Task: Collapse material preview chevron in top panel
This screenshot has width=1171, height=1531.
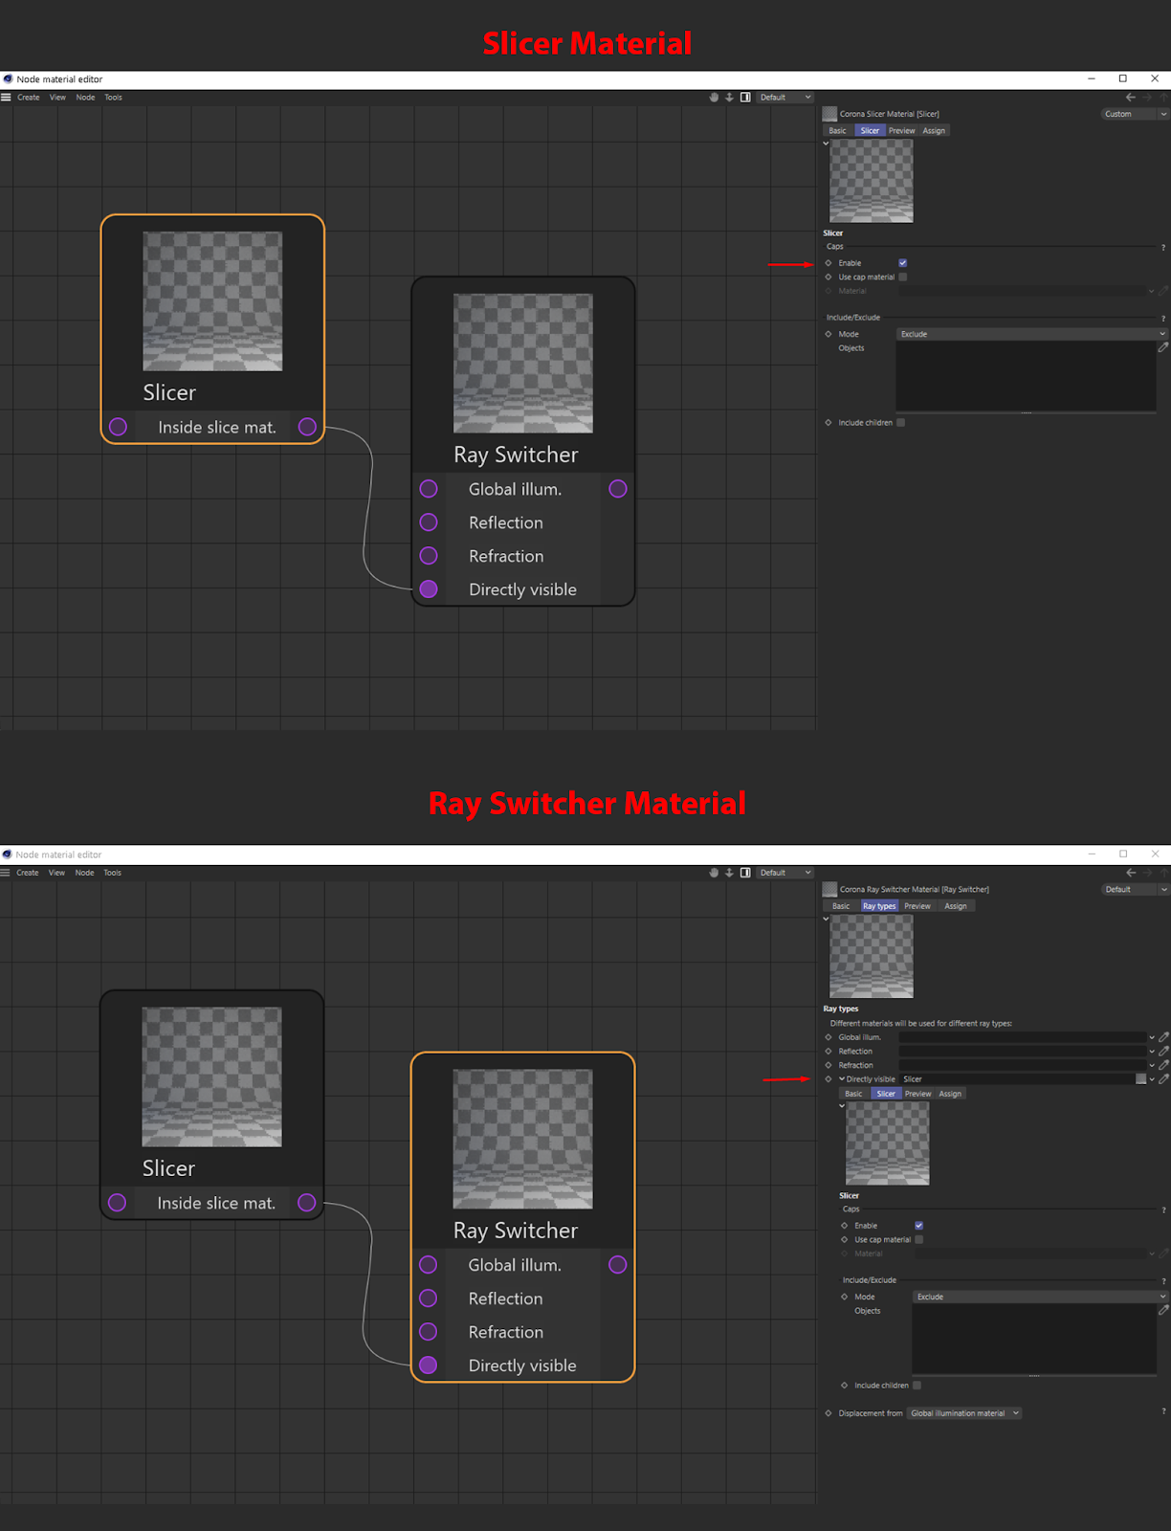Action: tap(826, 144)
